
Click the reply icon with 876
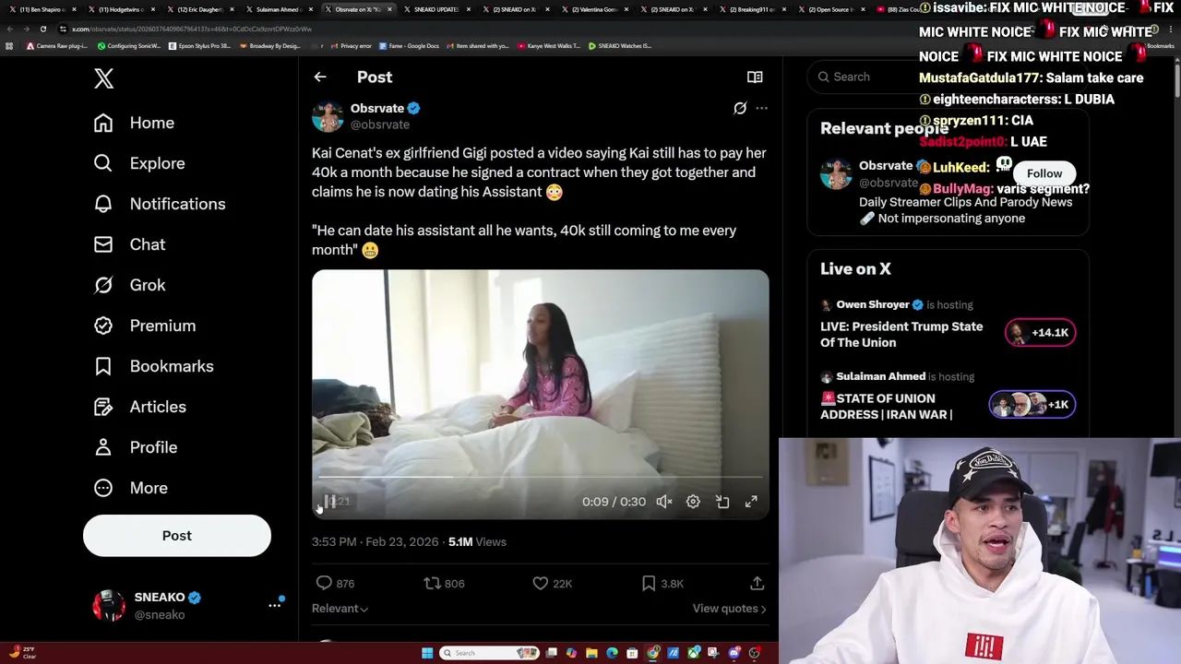(324, 583)
